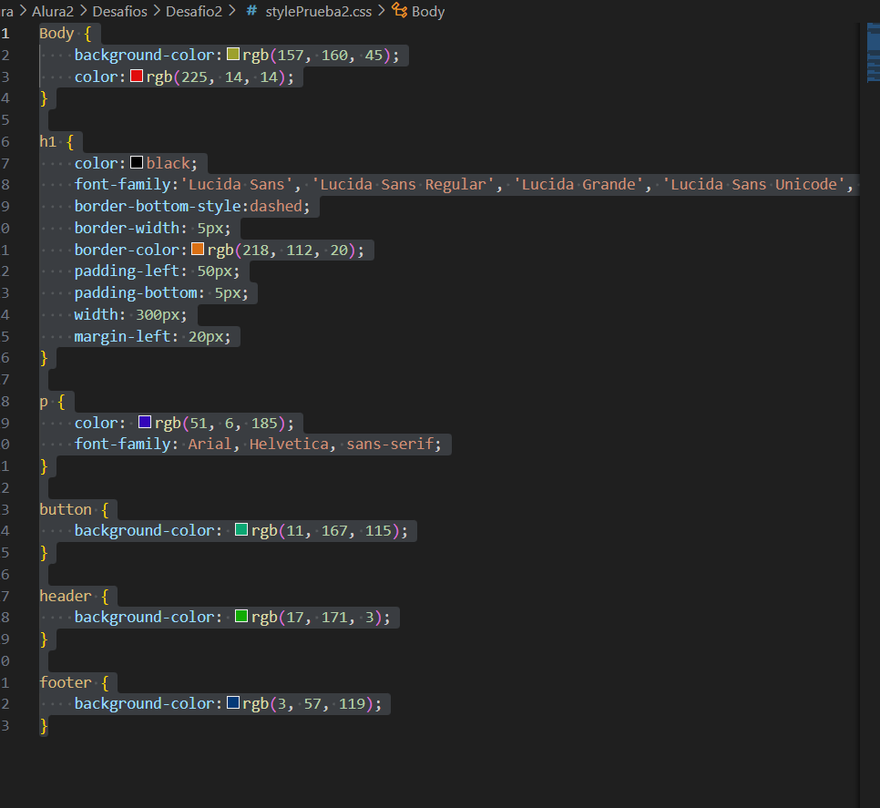Click the chevron after Desafios in breadcrumb

point(156,11)
